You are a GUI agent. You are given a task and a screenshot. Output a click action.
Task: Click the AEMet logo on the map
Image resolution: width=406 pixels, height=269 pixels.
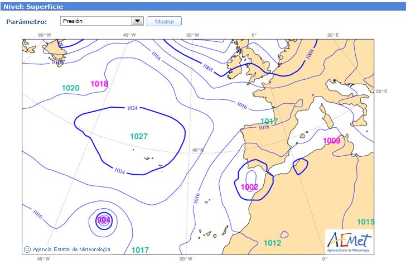(x=349, y=242)
